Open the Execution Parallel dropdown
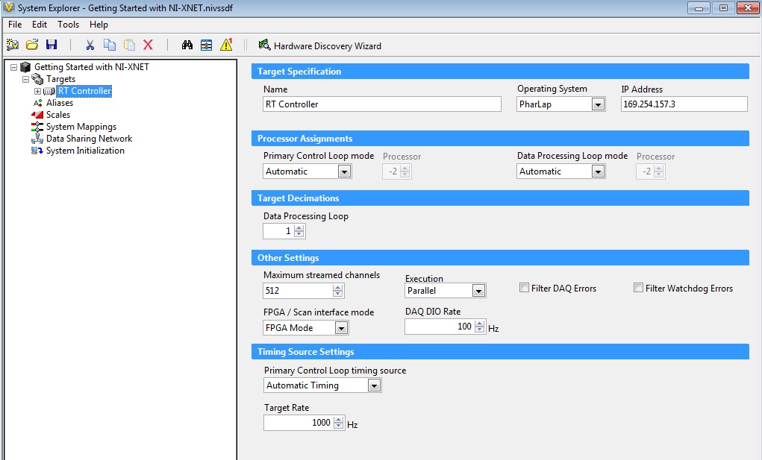This screenshot has height=460, width=762. tap(478, 291)
